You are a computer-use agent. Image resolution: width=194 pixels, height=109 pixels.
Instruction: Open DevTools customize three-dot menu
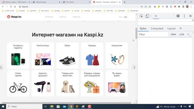[184, 16]
